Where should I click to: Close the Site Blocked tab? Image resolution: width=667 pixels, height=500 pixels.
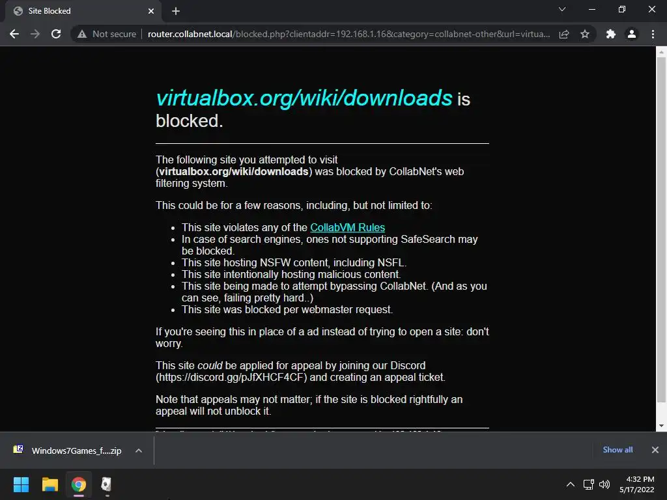tap(151, 11)
